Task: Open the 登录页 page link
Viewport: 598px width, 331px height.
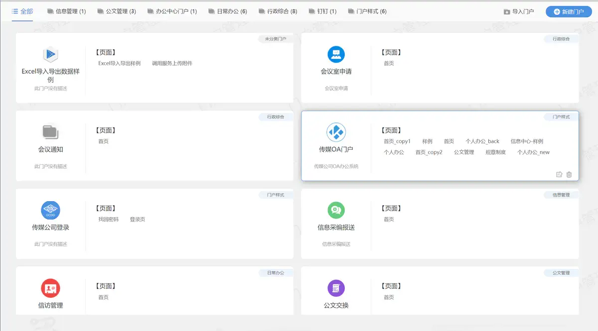Action: click(138, 219)
